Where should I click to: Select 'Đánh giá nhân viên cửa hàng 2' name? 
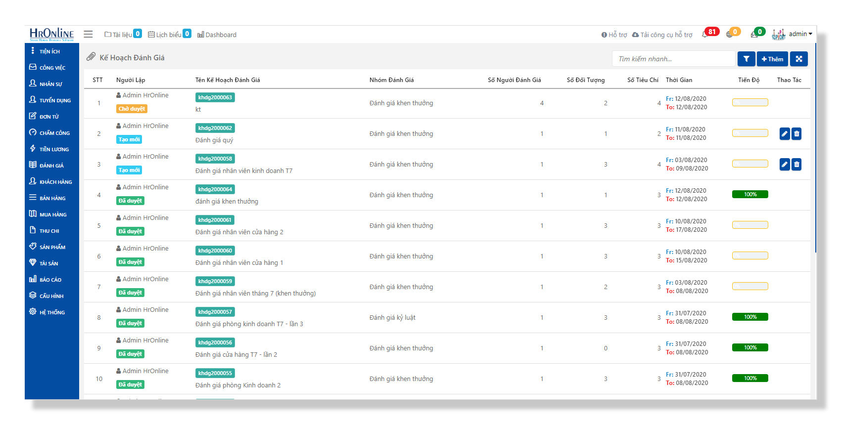pos(239,232)
